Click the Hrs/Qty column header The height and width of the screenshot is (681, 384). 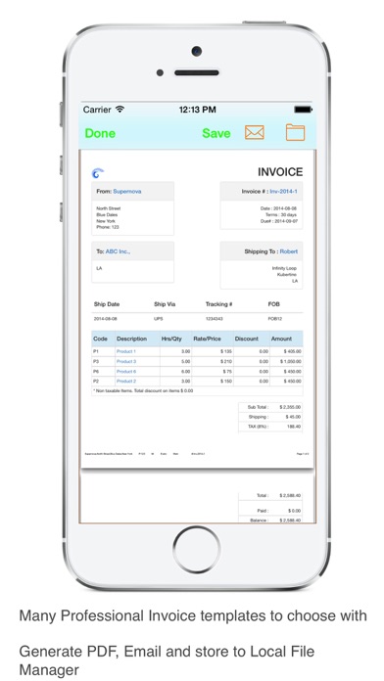coord(171,339)
